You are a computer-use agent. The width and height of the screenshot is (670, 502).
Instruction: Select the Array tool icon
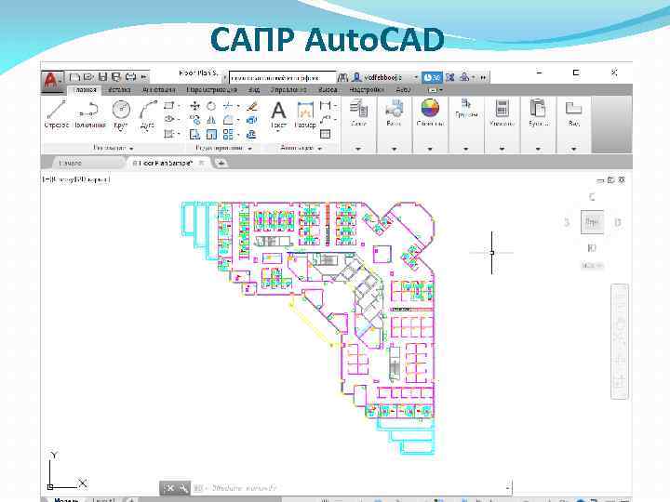228,135
